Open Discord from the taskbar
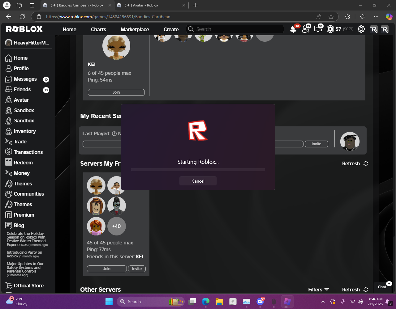This screenshot has width=396, height=309. pyautogui.click(x=260, y=302)
